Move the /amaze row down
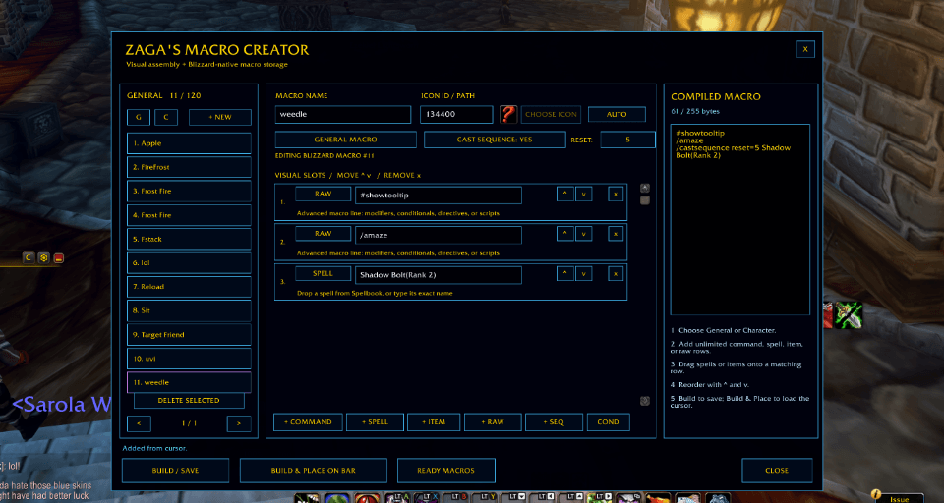The height and width of the screenshot is (503, 944). pyautogui.click(x=583, y=234)
